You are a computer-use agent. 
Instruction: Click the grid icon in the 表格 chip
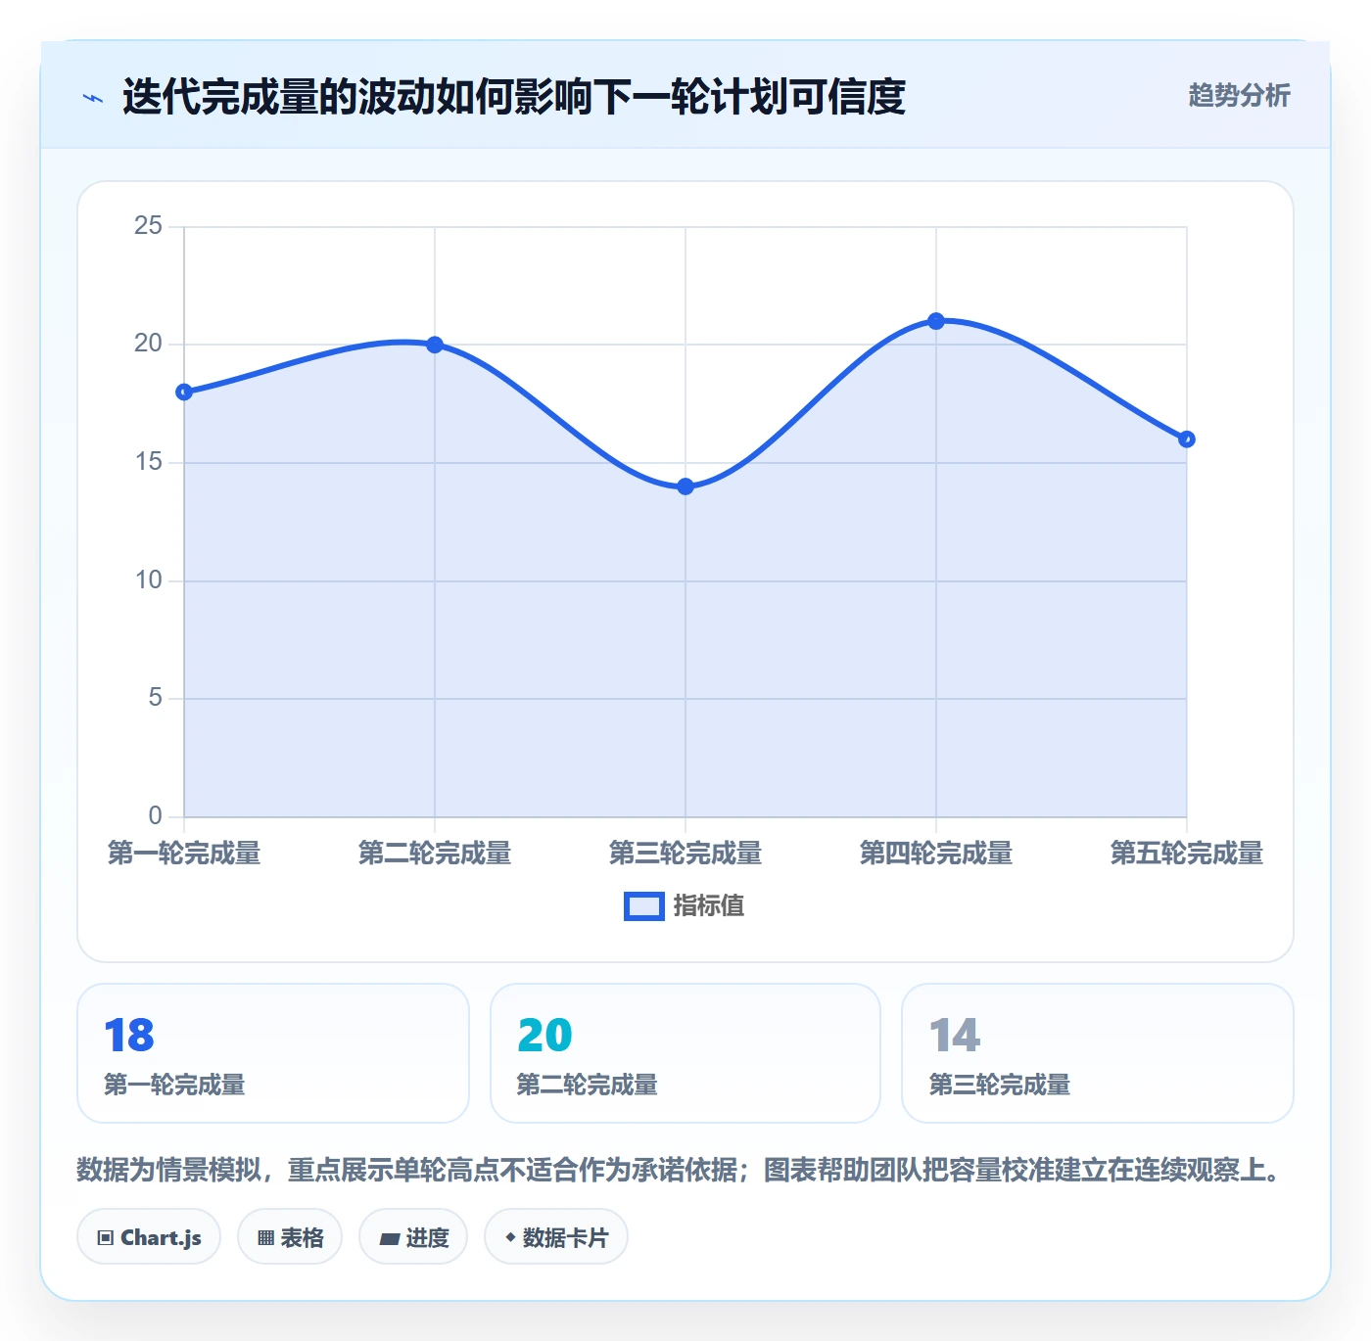pyautogui.click(x=265, y=1238)
